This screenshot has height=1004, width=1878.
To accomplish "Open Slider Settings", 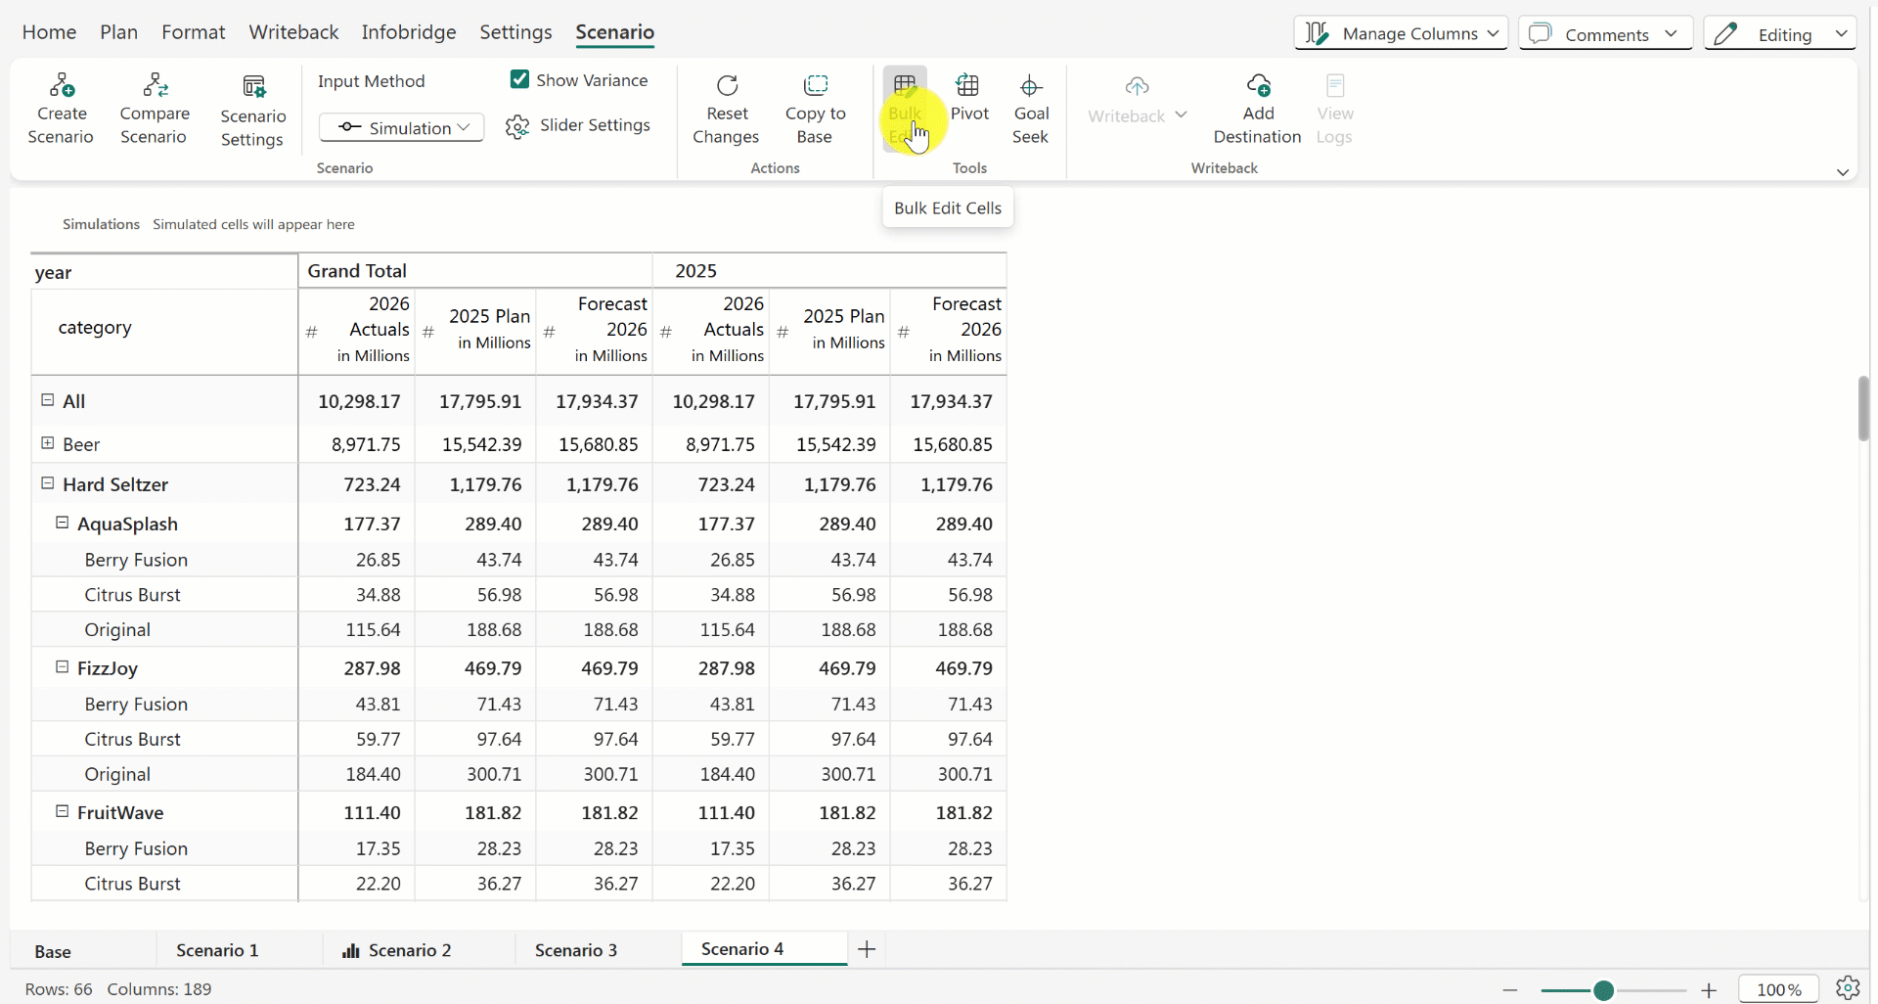I will coord(578,126).
